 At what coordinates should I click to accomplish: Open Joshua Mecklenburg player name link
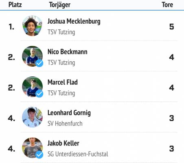(x=74, y=22)
